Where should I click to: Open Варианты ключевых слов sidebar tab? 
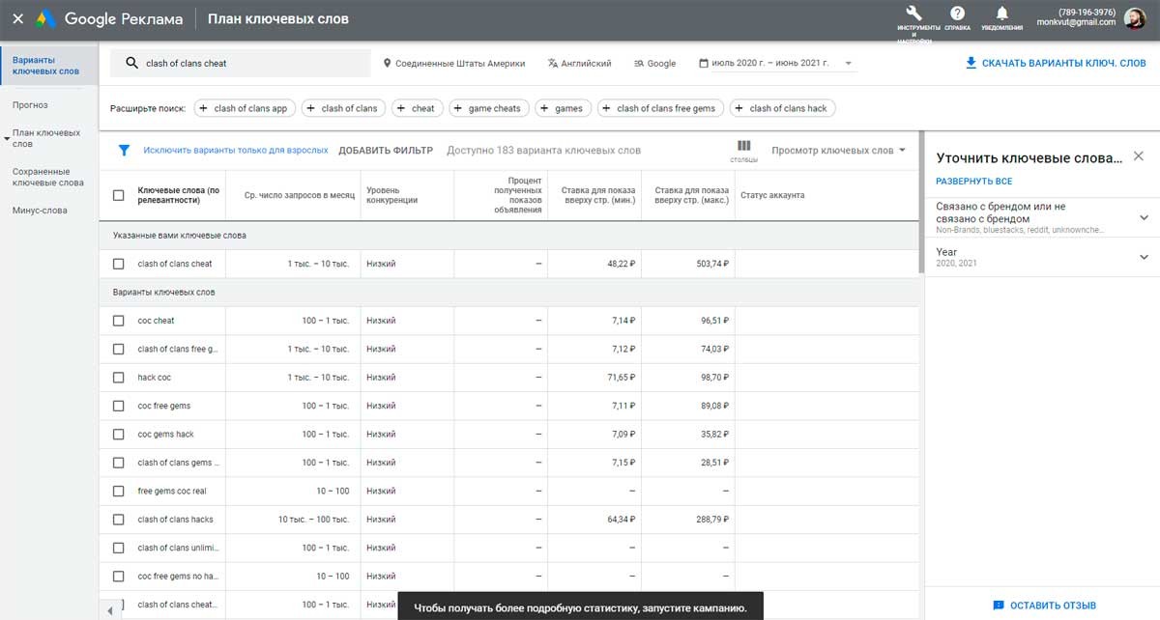tap(46, 66)
